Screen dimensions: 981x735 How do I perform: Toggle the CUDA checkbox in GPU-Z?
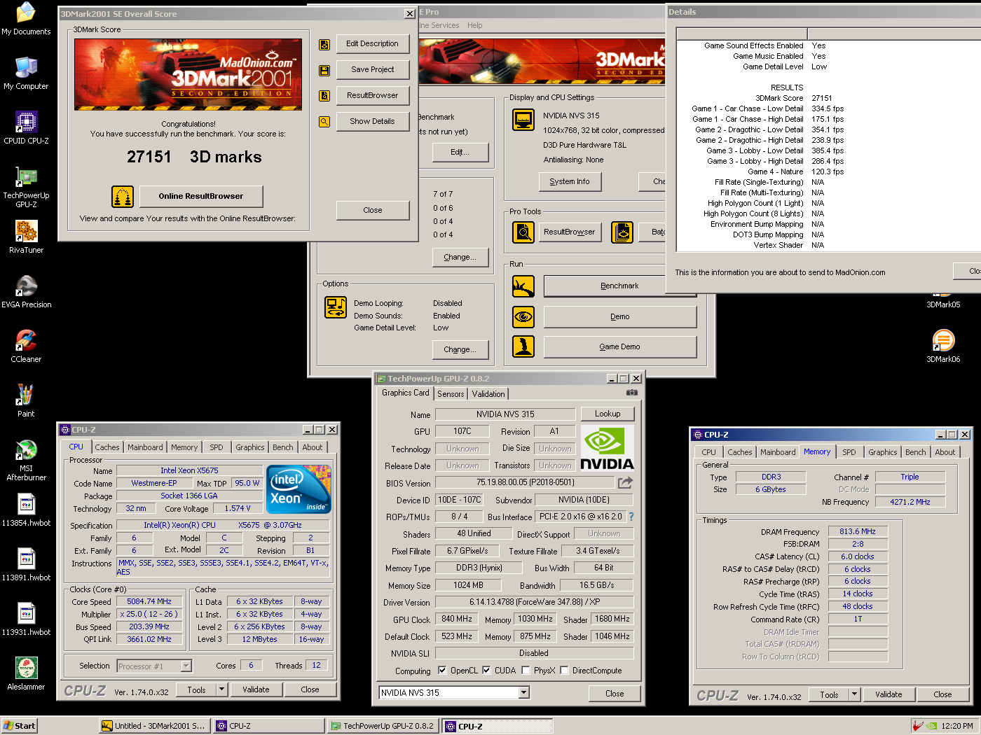click(x=486, y=670)
